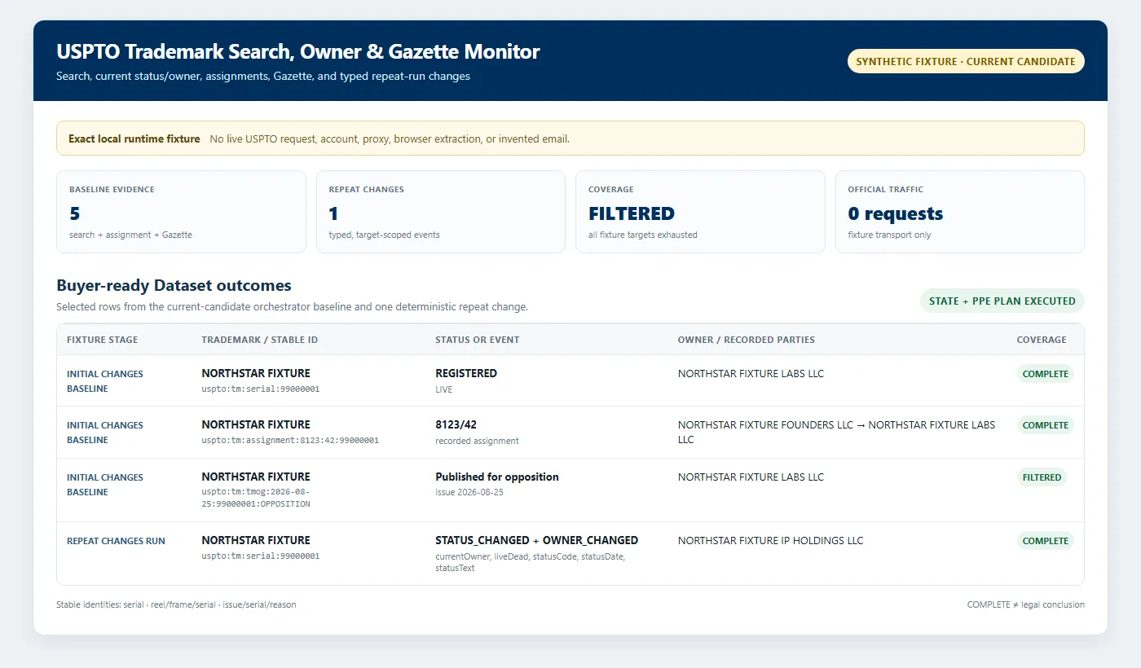The height and width of the screenshot is (668, 1141).
Task: Click NORTHSTAR FIXTURE LABS LLC in the REGISTERED row
Action: (x=751, y=374)
